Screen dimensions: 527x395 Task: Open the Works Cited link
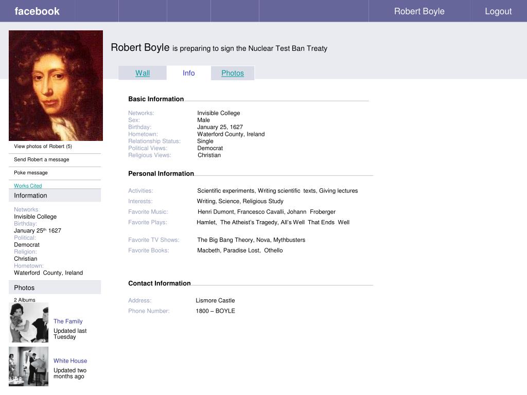pyautogui.click(x=28, y=185)
